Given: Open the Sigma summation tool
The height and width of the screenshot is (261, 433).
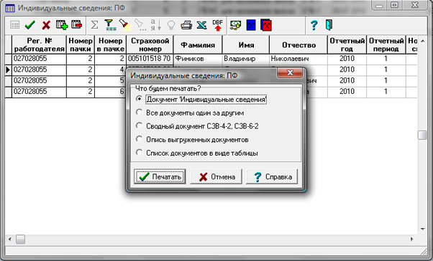Looking at the screenshot, I should (94, 25).
